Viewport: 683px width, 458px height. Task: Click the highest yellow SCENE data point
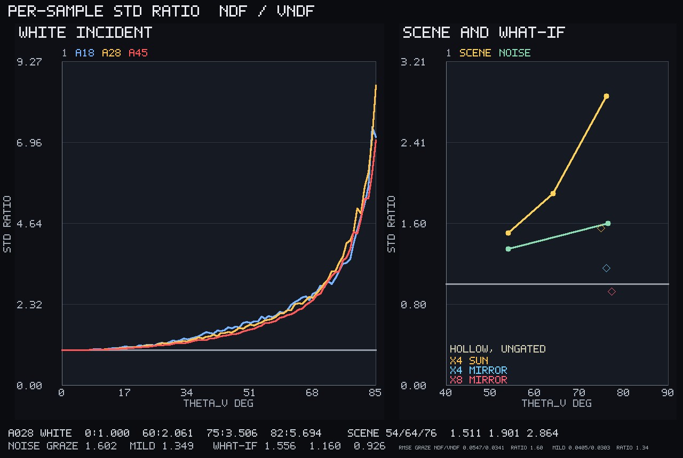point(606,96)
